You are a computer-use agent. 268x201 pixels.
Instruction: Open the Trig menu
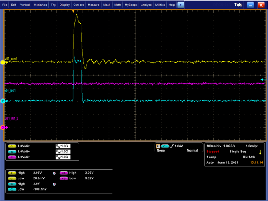click(53, 5)
